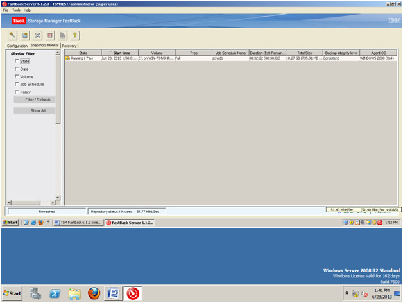Click the WINDOWS 2008 (X64) Agent OS cell
Screen dimensions: 403x303
tap(379, 58)
